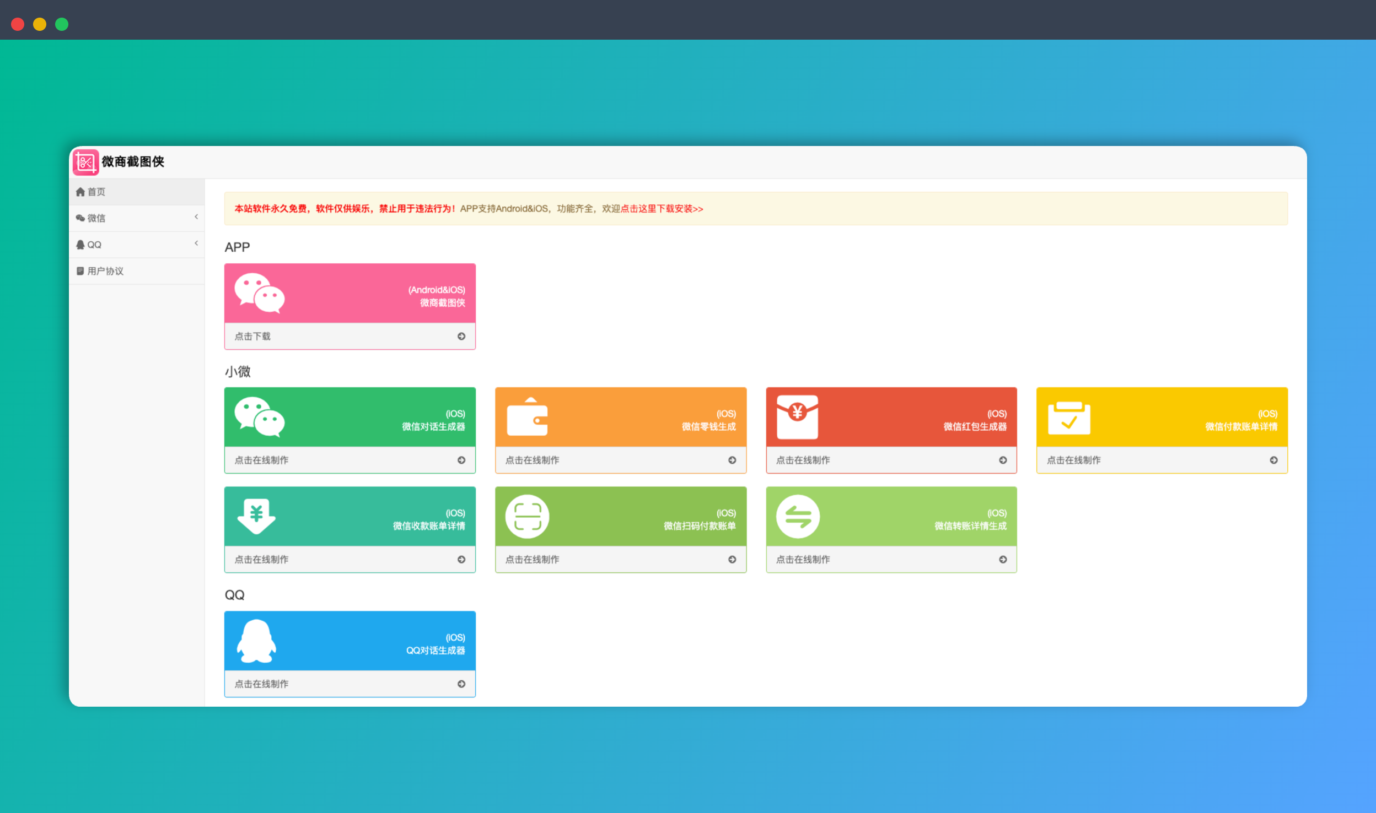Screen dimensions: 1376x813
Task: Click the 点击这里下载安装>> link
Action: pos(662,209)
